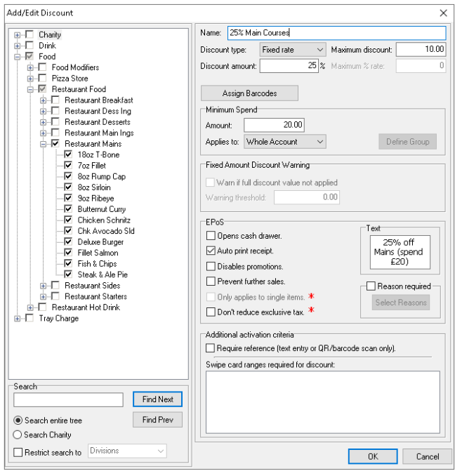Toggle the Auto print receipt checkbox
455x471 pixels.
pos(211,251)
